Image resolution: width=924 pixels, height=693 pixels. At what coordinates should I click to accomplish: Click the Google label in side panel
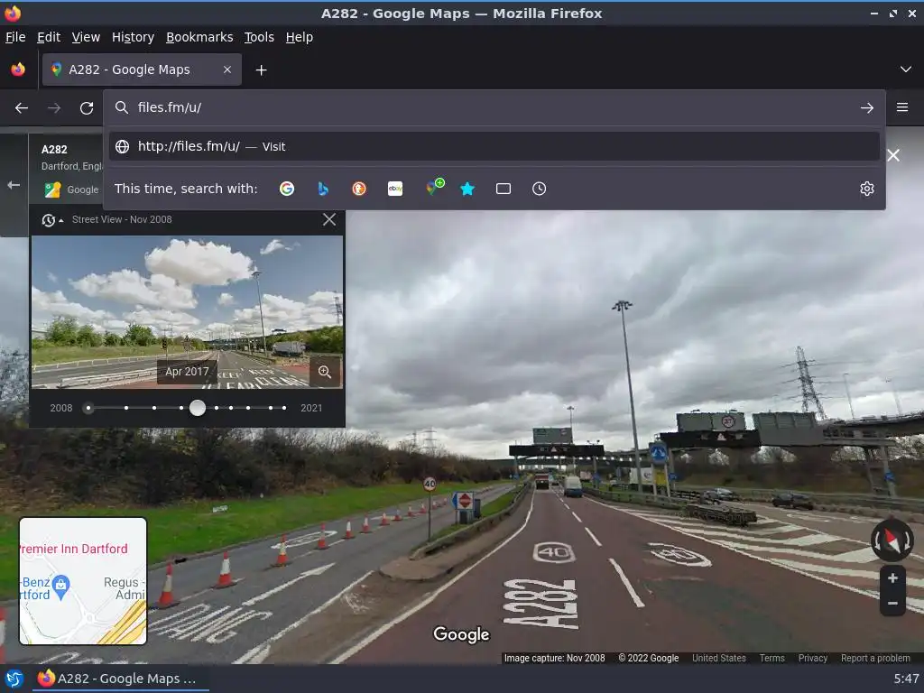coord(82,189)
